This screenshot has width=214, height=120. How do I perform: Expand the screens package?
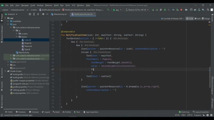click(17, 34)
